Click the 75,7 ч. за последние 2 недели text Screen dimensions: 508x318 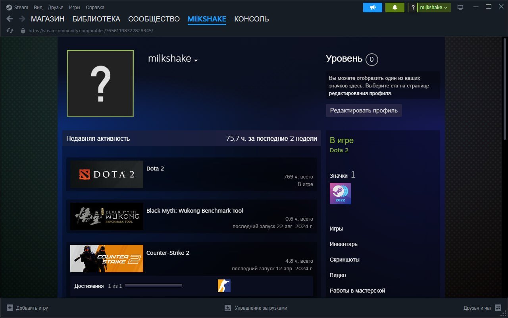(x=271, y=139)
